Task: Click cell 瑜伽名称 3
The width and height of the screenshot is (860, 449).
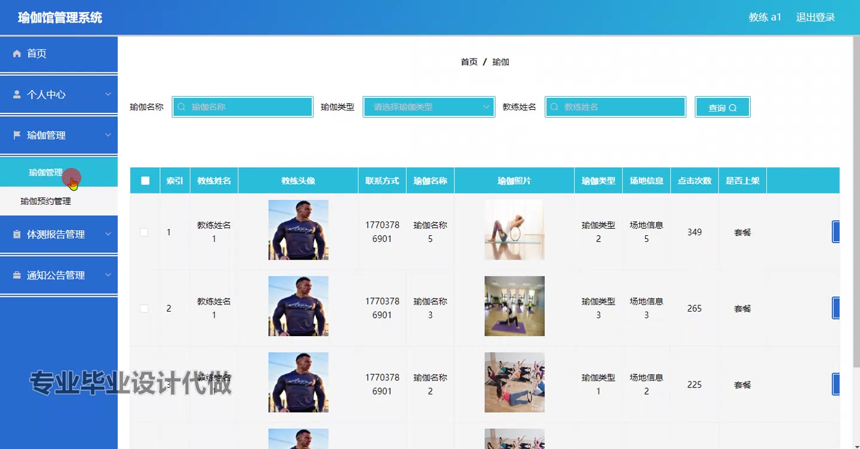Action: tap(430, 308)
